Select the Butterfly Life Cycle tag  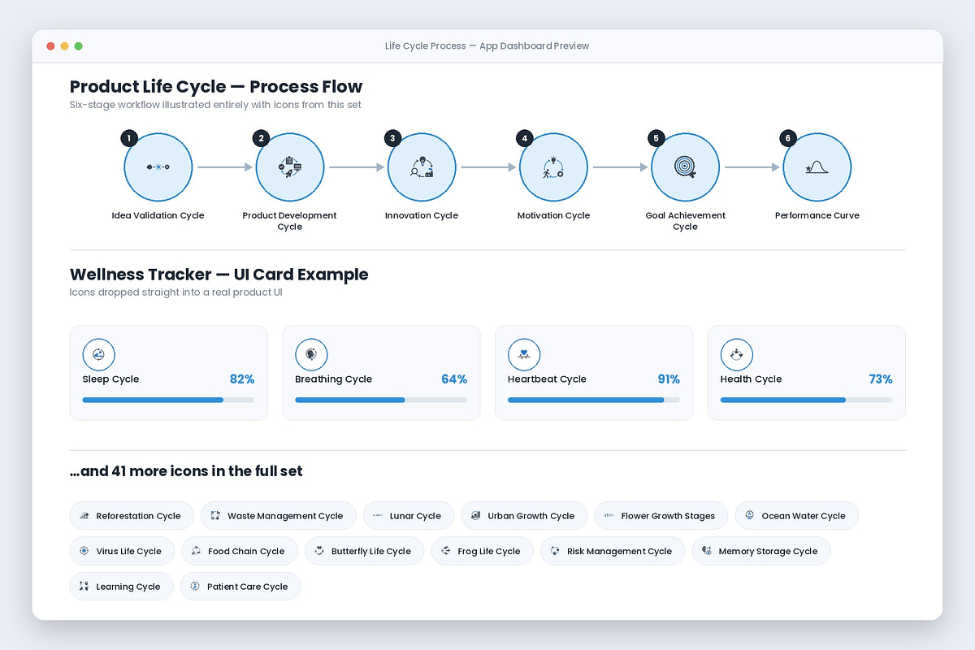pos(364,551)
